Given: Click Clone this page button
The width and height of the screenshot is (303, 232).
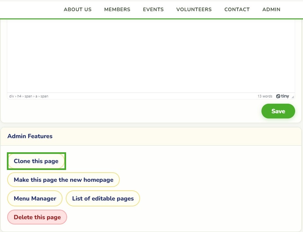Looking at the screenshot, I should coord(36,161).
